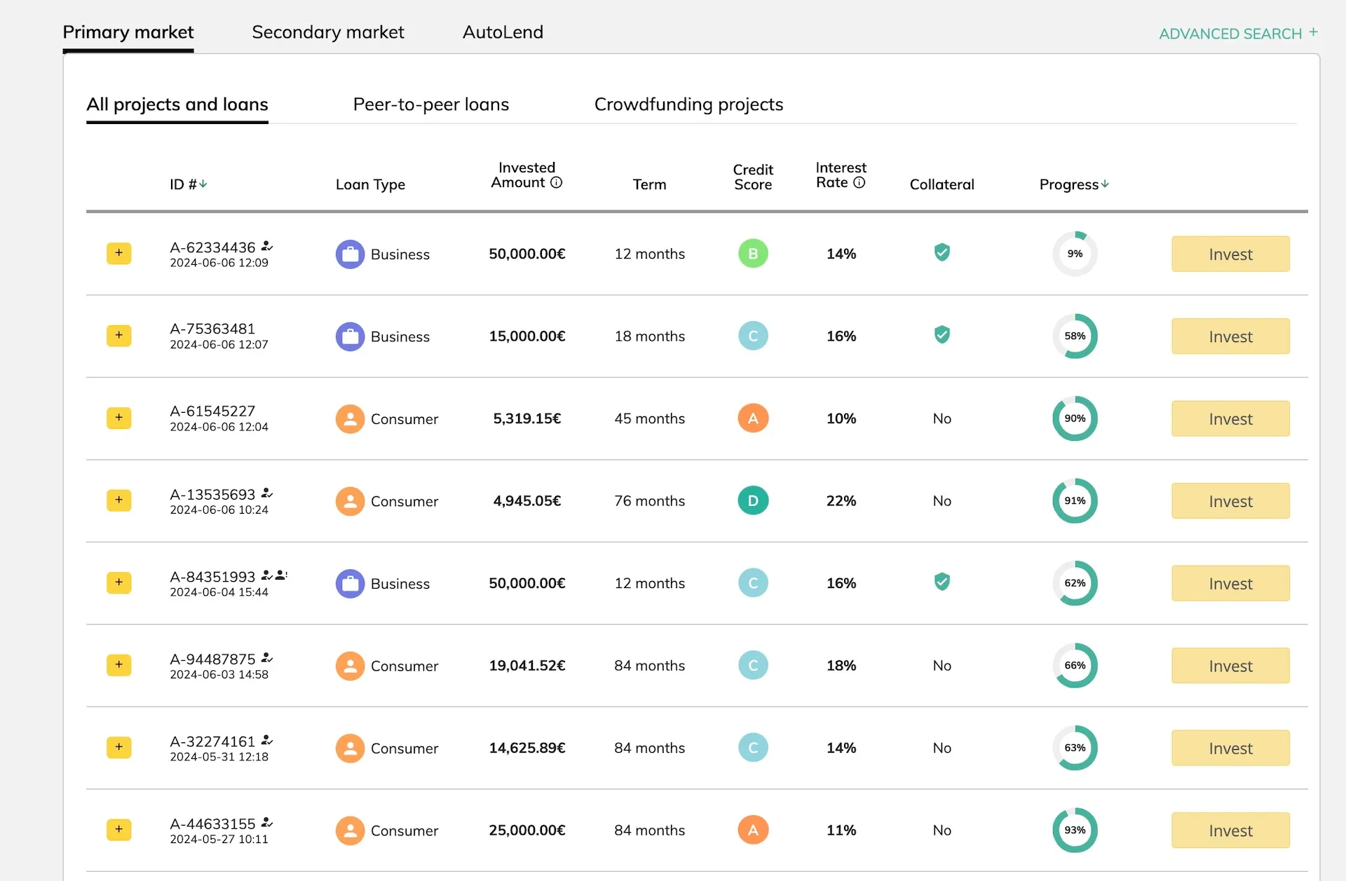
Task: Click the 22% interest rate value
Action: 841,500
